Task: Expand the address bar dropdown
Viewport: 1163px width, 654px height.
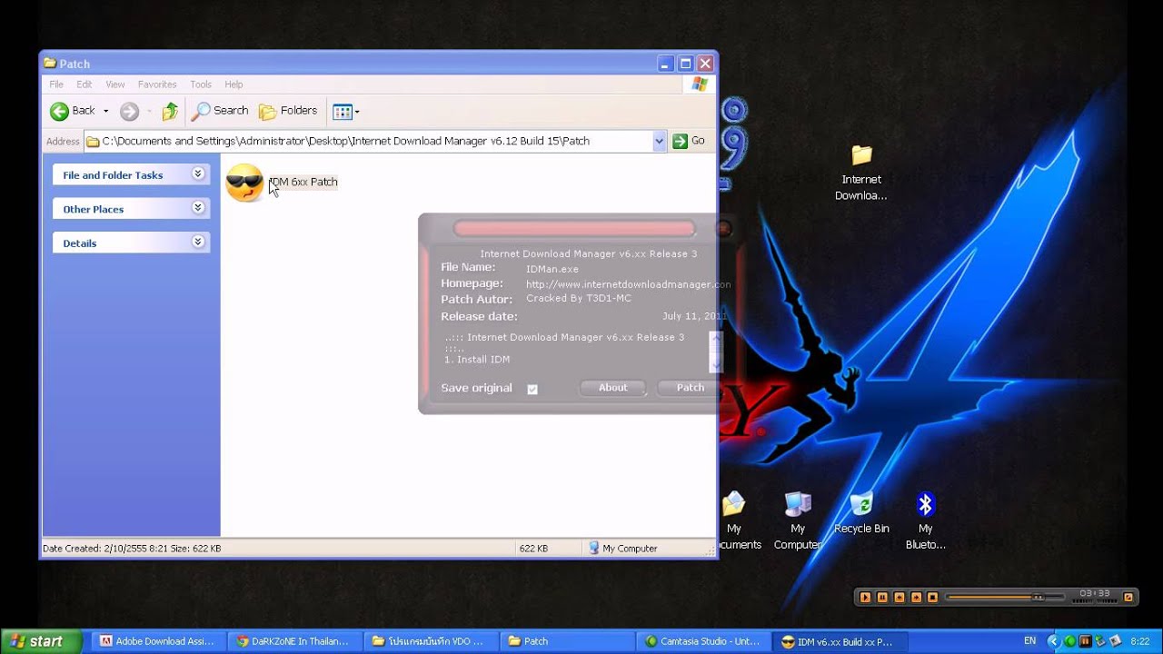Action: (x=659, y=141)
